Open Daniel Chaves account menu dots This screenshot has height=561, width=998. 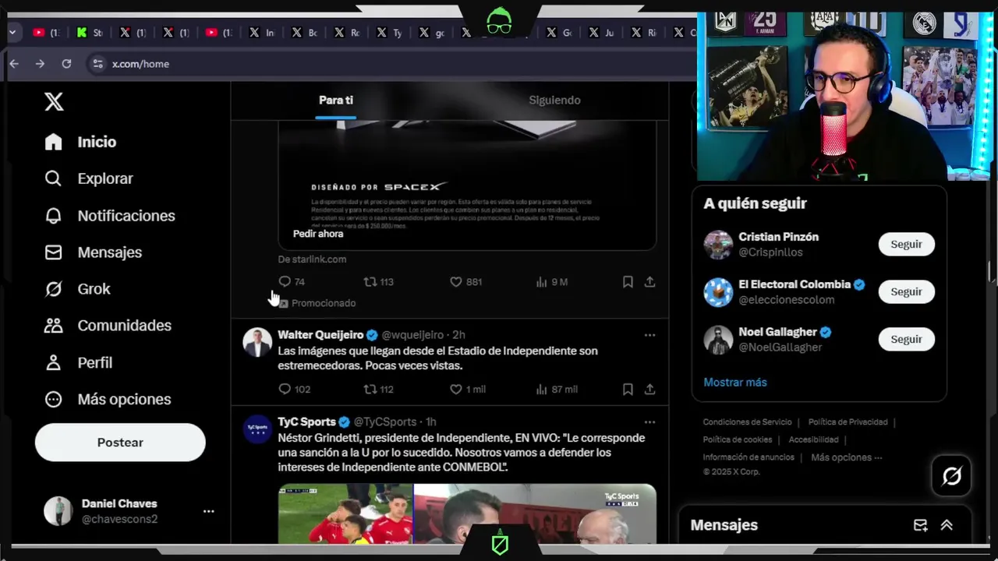point(208,511)
